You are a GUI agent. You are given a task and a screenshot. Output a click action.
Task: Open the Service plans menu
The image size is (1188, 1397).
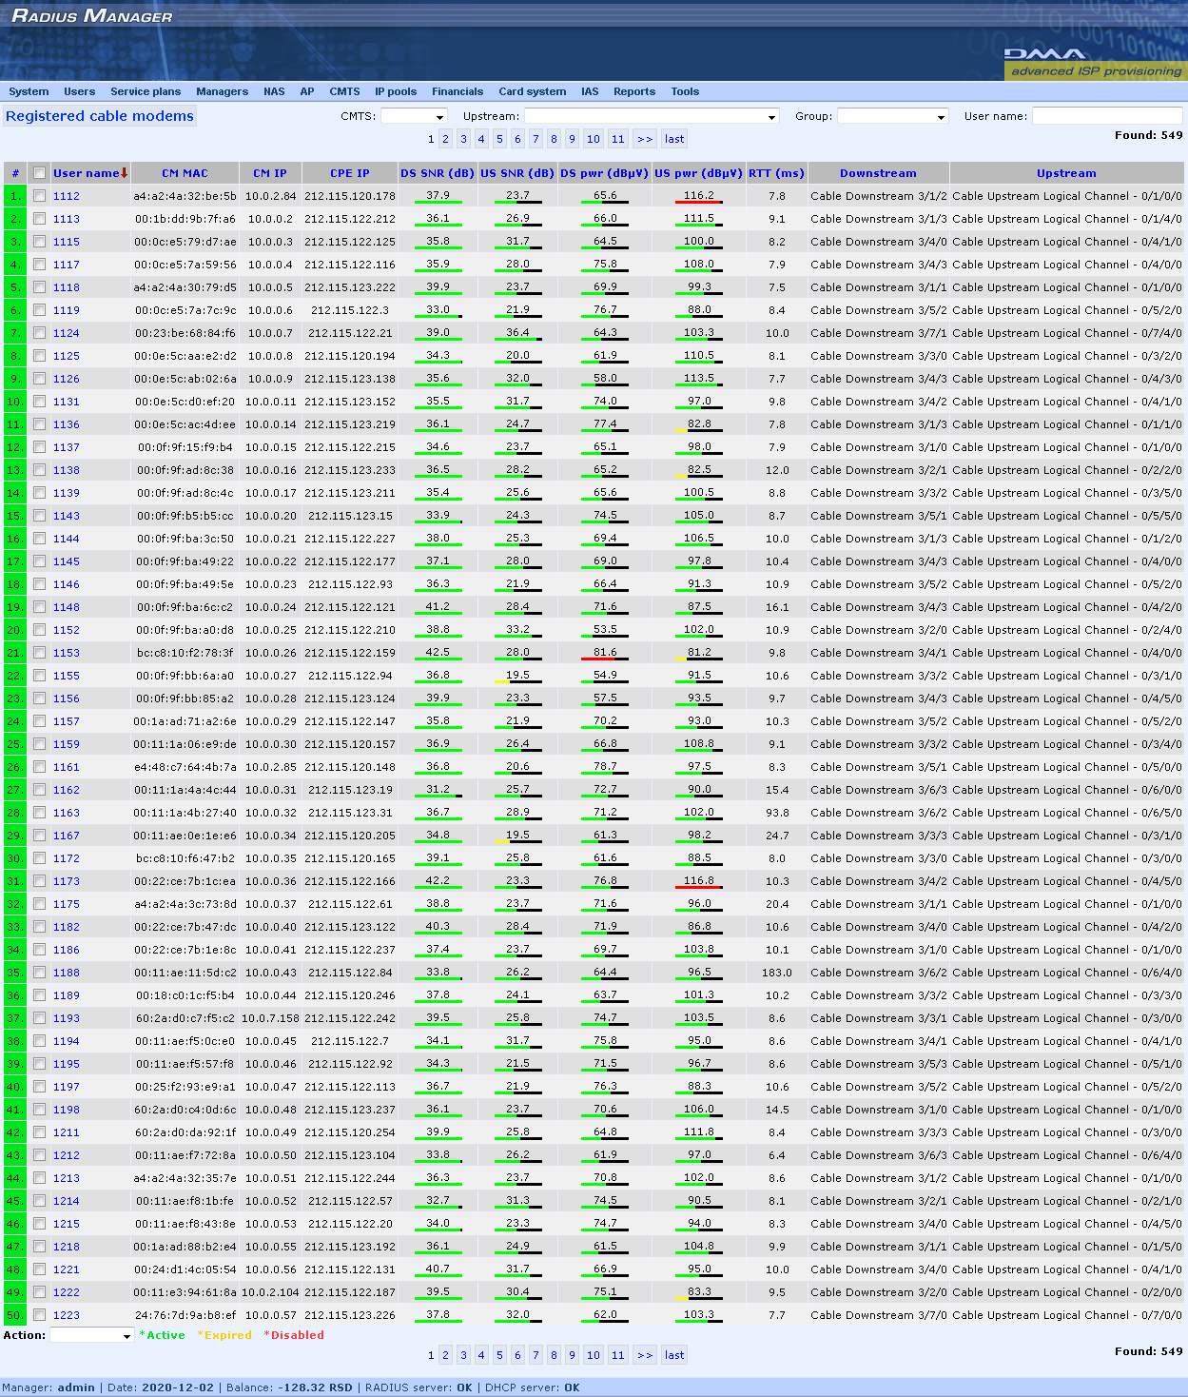146,91
